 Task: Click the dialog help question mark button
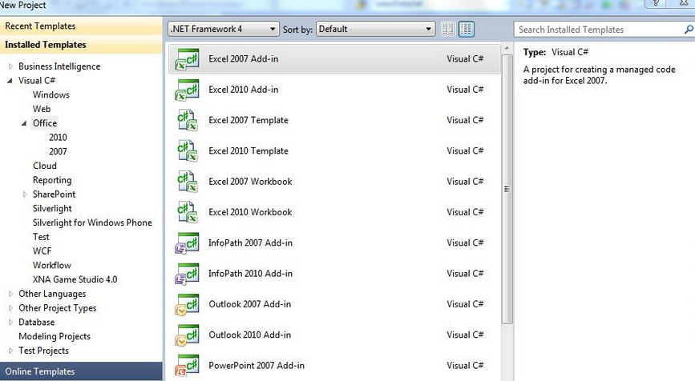pyautogui.click(x=656, y=3)
